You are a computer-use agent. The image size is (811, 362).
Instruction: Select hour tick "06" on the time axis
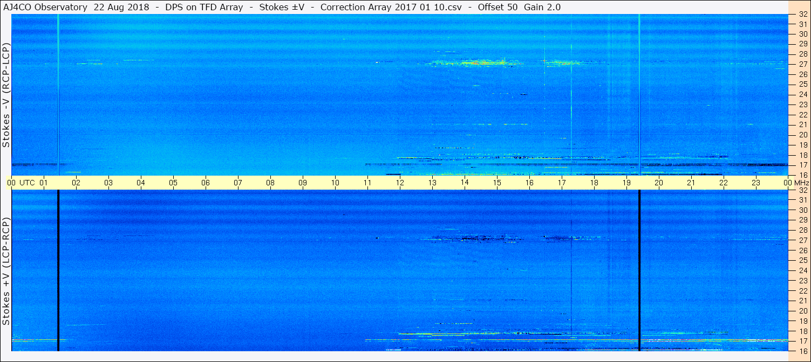(x=206, y=183)
